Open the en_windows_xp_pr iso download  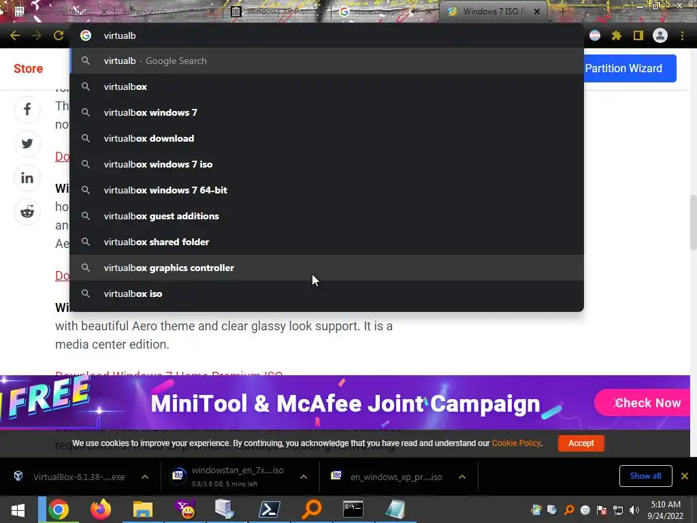tap(390, 477)
